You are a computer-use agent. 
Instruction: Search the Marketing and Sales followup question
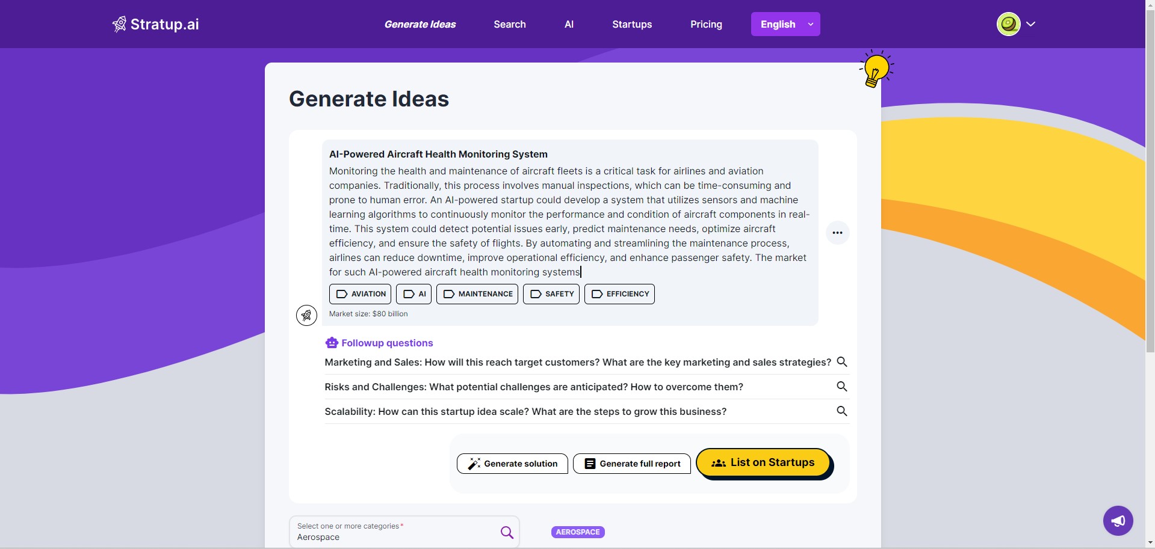coord(842,362)
